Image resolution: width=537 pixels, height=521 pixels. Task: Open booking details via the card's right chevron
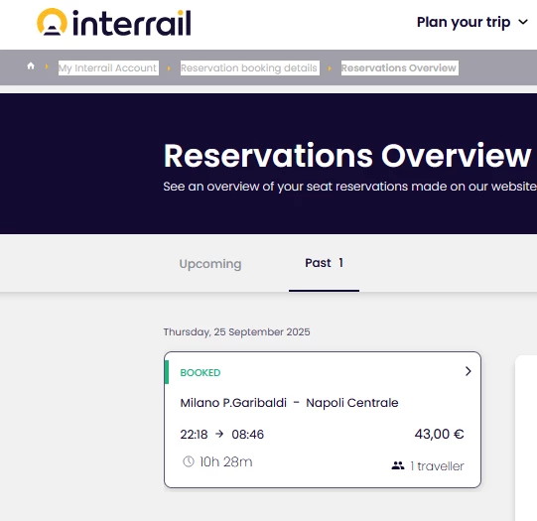[469, 371]
